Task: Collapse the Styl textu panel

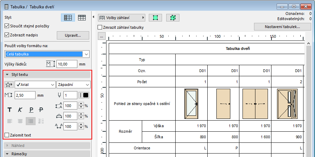Action: click(8, 75)
